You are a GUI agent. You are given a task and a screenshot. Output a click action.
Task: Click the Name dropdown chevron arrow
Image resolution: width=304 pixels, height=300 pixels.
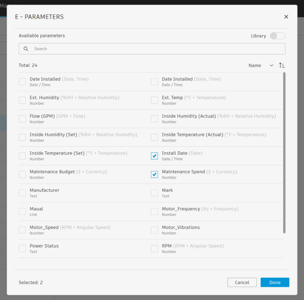[x=271, y=65]
